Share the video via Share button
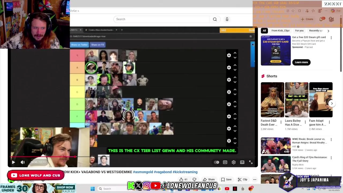This screenshot has height=193, width=343. click(x=209, y=180)
